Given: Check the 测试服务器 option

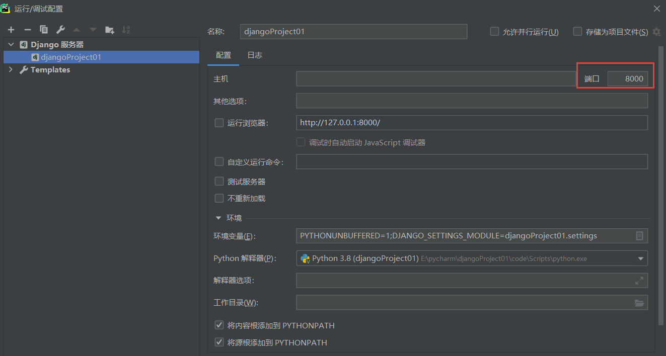Looking at the screenshot, I should [x=219, y=182].
